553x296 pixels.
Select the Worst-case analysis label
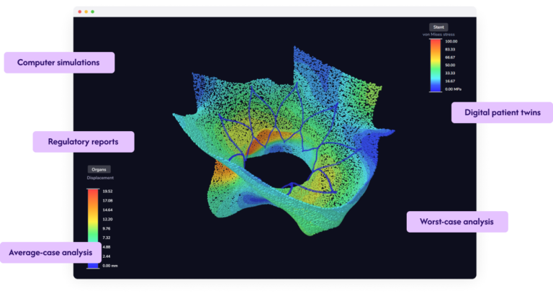[457, 222]
